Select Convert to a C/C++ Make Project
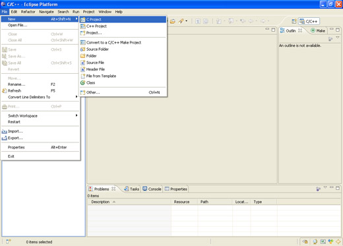This screenshot has width=343, height=246. [123, 42]
